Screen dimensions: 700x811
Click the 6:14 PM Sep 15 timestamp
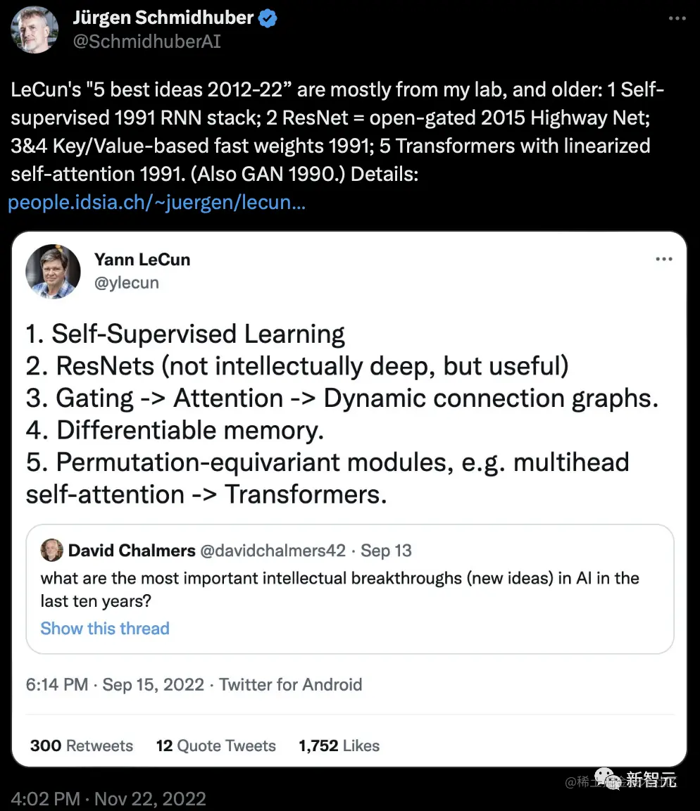coord(115,684)
